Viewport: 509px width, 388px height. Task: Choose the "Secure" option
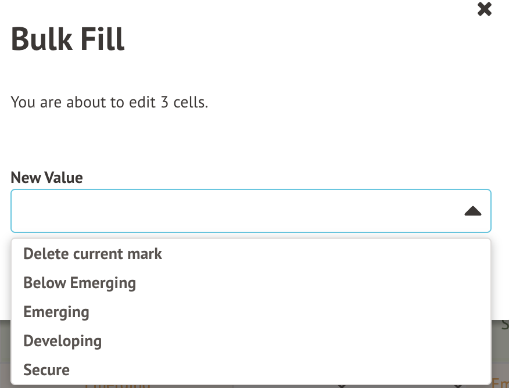(46, 370)
